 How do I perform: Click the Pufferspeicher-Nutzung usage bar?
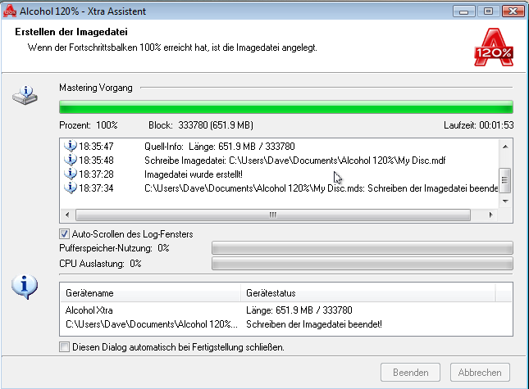point(363,248)
